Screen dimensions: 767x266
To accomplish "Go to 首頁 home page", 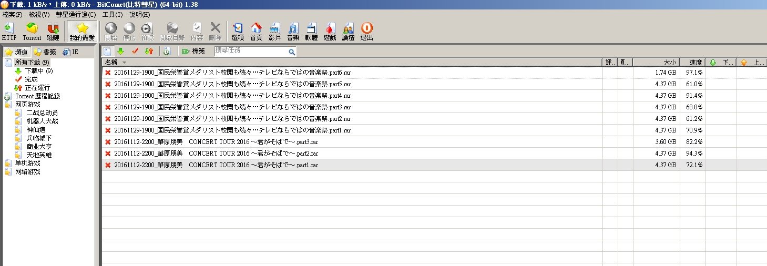I will tap(256, 32).
